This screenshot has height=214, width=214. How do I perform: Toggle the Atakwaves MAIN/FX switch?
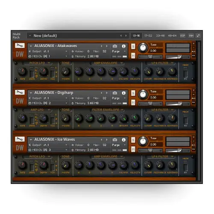[185, 72]
